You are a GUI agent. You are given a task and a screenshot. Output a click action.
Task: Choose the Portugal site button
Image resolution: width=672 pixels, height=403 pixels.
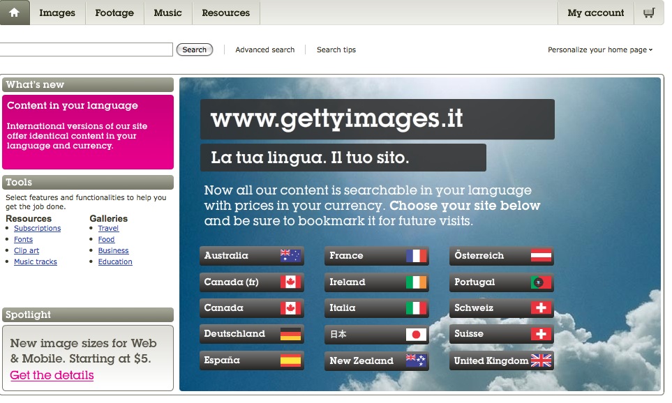502,282
